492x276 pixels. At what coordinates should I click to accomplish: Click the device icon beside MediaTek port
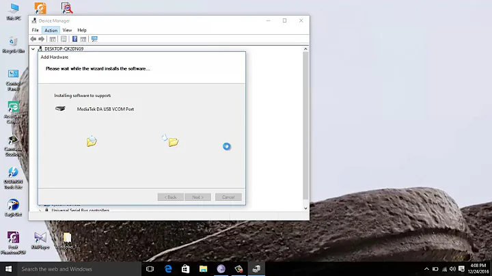tap(60, 109)
